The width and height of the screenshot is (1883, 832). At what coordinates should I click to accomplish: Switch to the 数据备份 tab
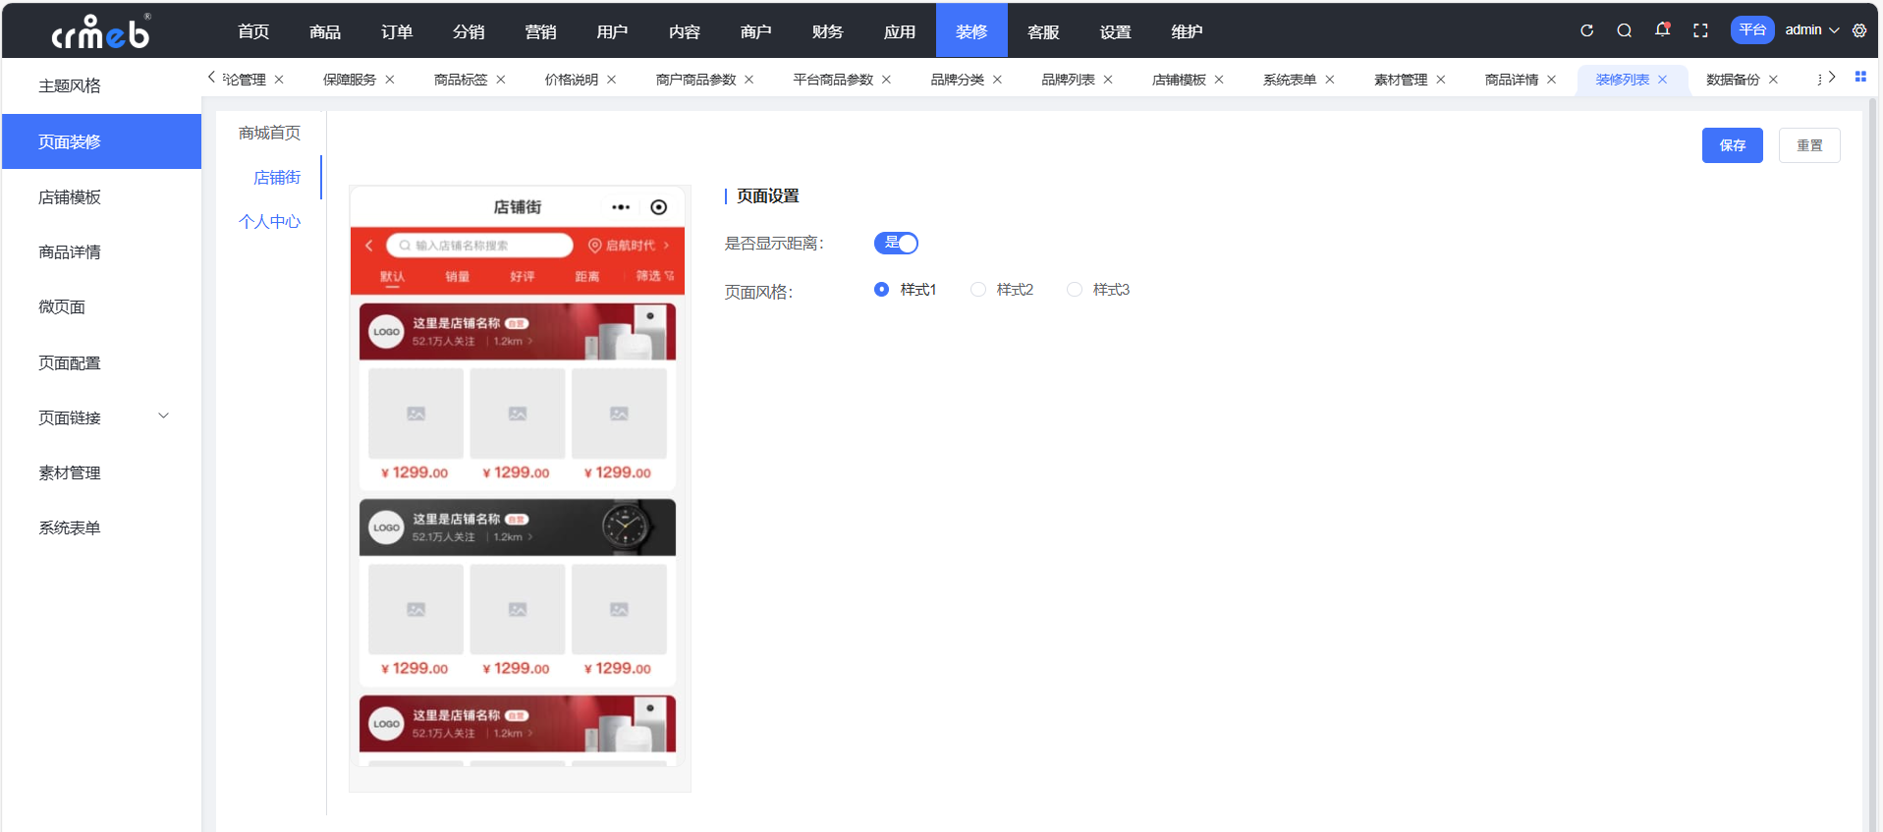point(1733,80)
